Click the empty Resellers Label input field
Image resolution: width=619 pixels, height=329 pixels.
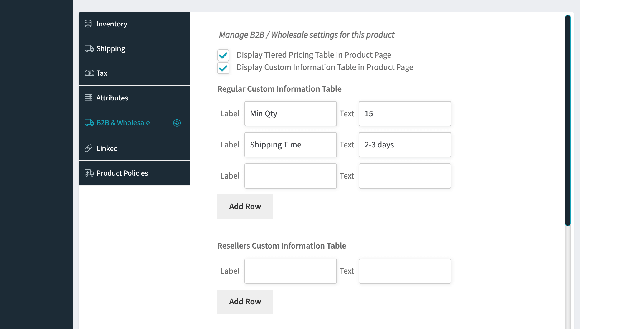click(291, 271)
